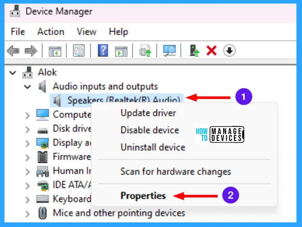This screenshot has height=227, width=302.
Task: Click the Audio inputs and outputs speaker icon
Action: (x=42, y=87)
